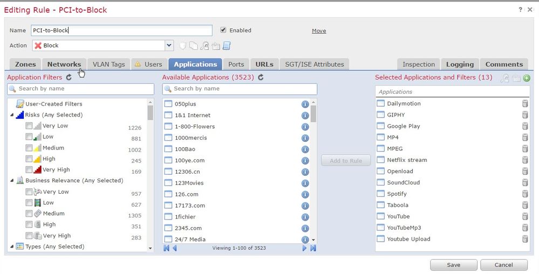539x274 pixels.
Task: Collapse the Risks filter group
Action: (x=12, y=115)
